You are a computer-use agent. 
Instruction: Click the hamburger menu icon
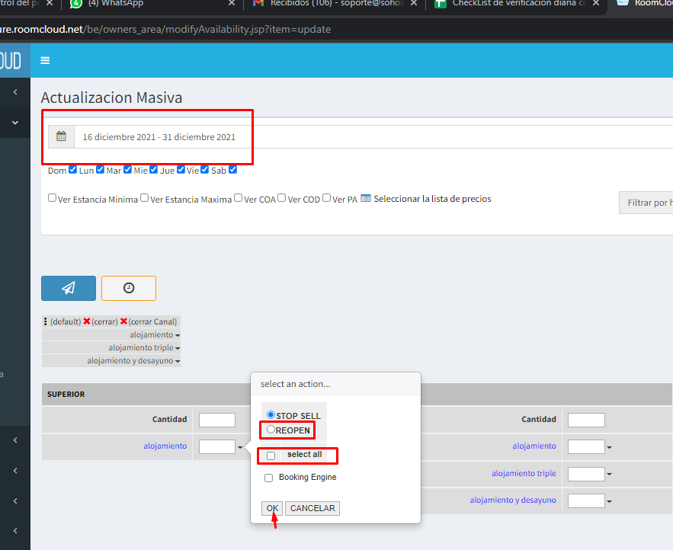point(45,61)
